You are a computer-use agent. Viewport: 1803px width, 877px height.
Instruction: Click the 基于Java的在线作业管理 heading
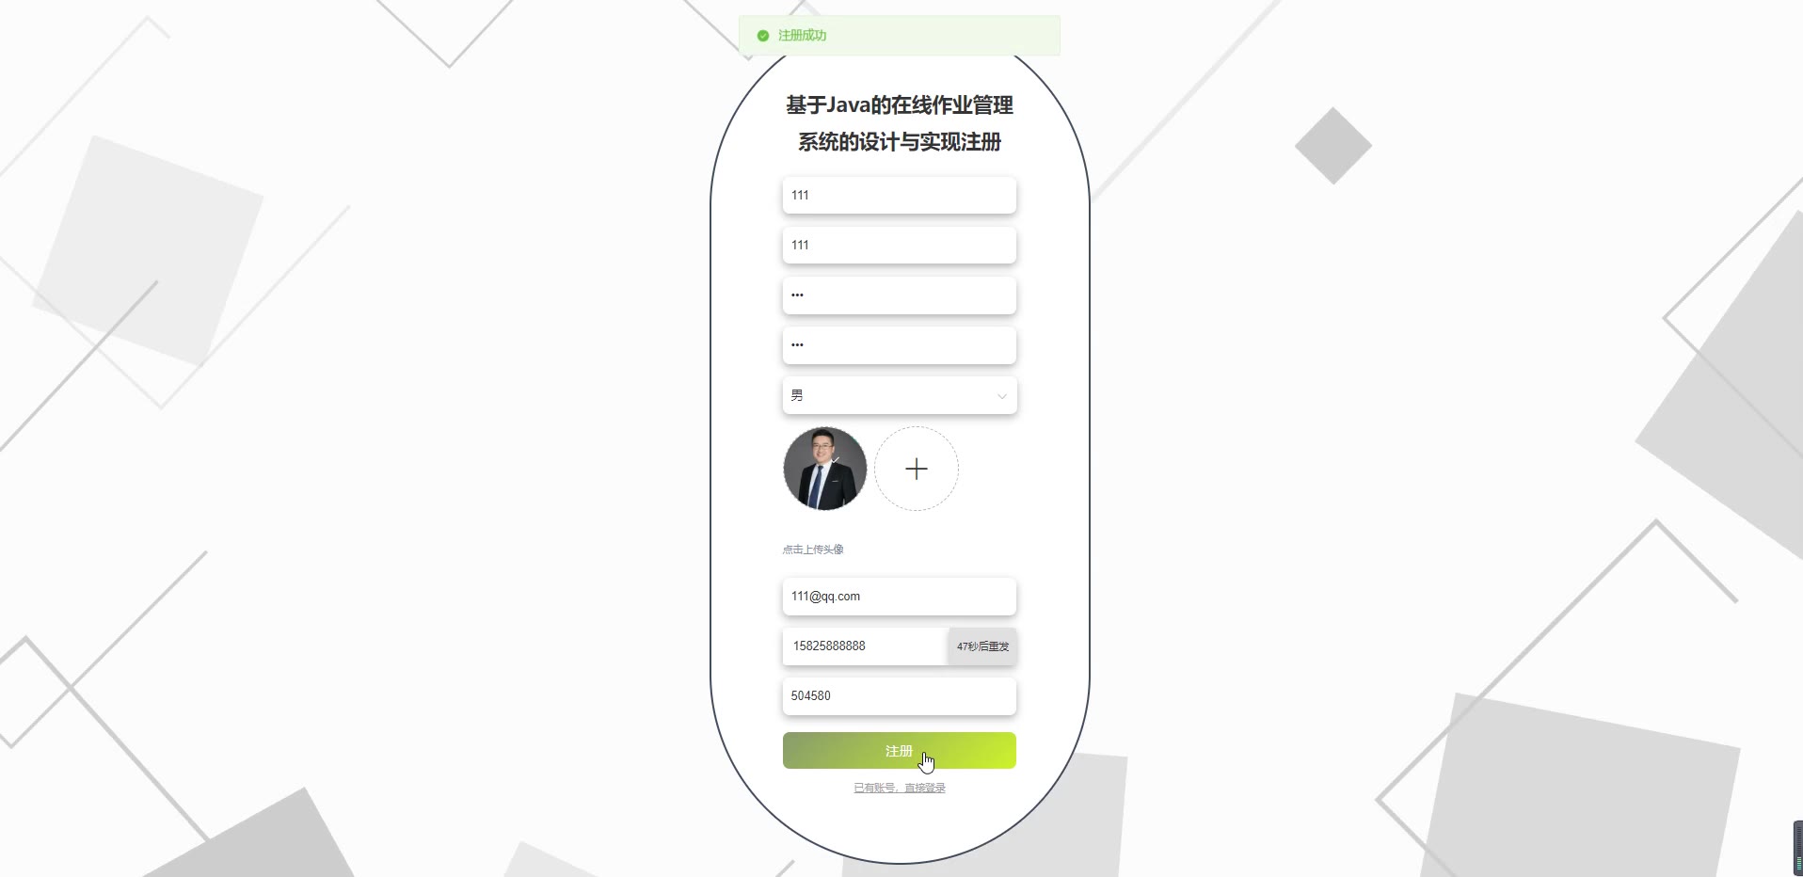tap(900, 105)
